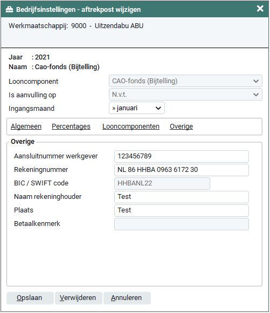Viewport: 270px width, 313px height.
Task: Click the Is aanvulling op chevron arrow
Action: pos(256,95)
